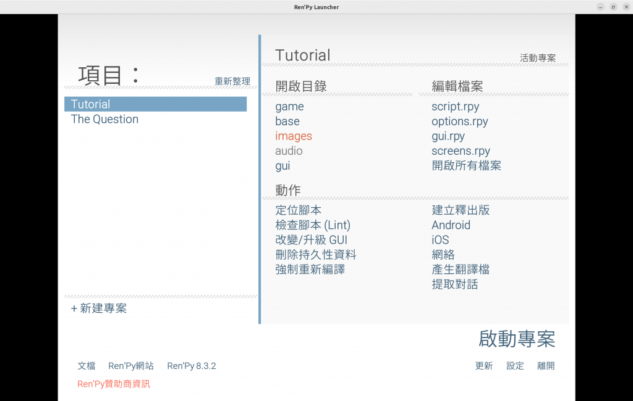Open the iOS build option
This screenshot has width=633, height=401.
click(x=440, y=240)
